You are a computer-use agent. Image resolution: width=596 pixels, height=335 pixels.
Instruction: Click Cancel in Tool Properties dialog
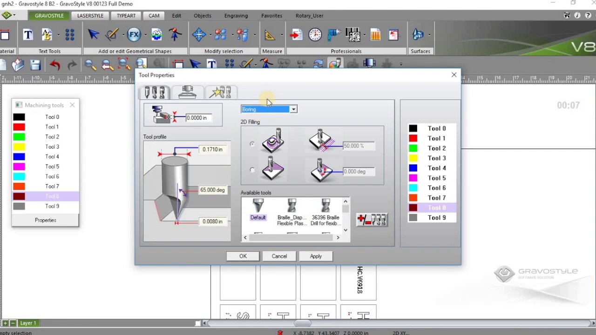click(x=279, y=256)
